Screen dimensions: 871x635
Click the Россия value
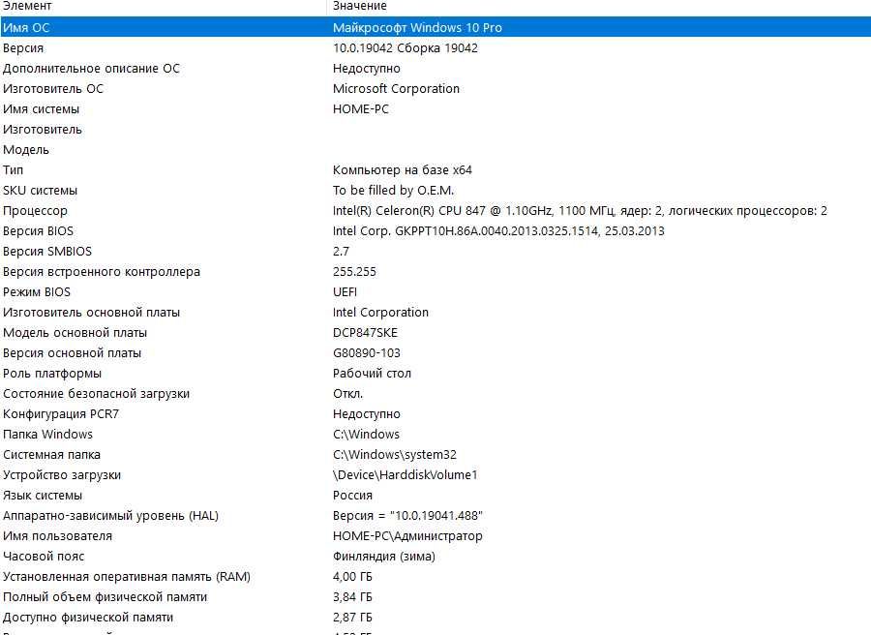352,497
